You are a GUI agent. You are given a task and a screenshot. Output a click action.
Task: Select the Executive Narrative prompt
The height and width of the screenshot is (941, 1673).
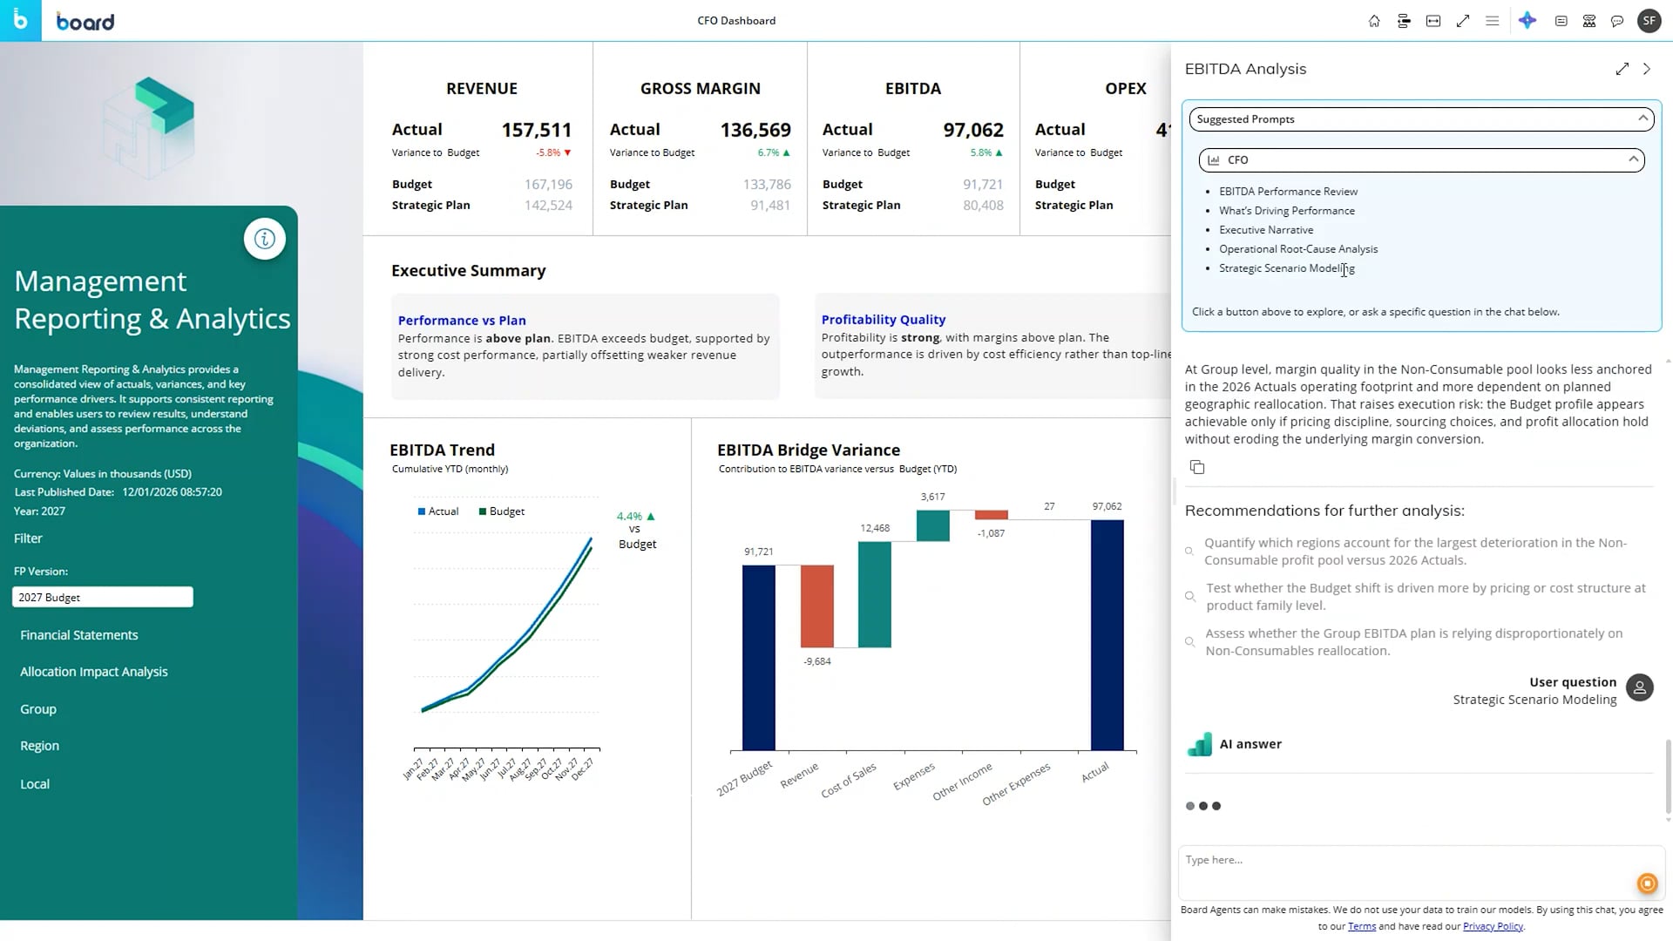[x=1266, y=230]
